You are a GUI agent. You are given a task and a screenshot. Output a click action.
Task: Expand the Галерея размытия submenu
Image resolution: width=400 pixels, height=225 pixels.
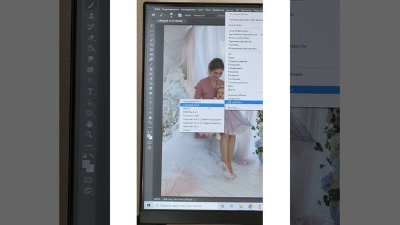point(244,61)
